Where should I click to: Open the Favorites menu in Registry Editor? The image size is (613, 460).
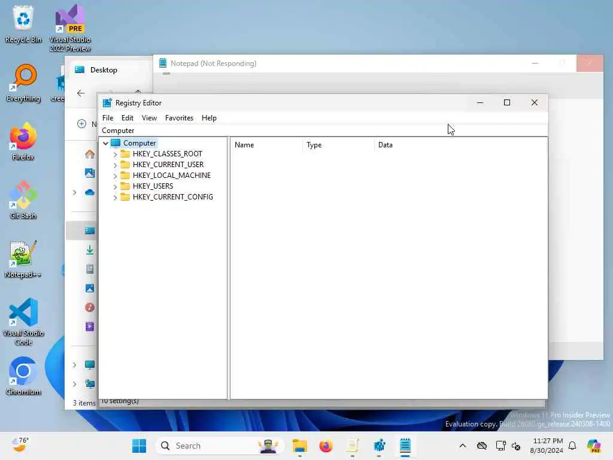point(179,118)
